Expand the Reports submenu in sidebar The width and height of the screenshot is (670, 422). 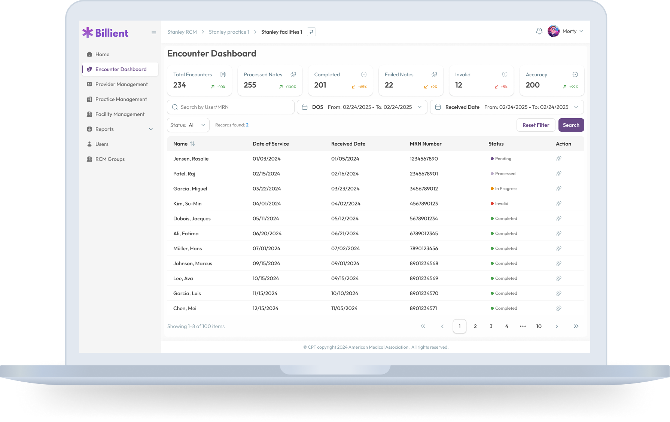pos(151,129)
